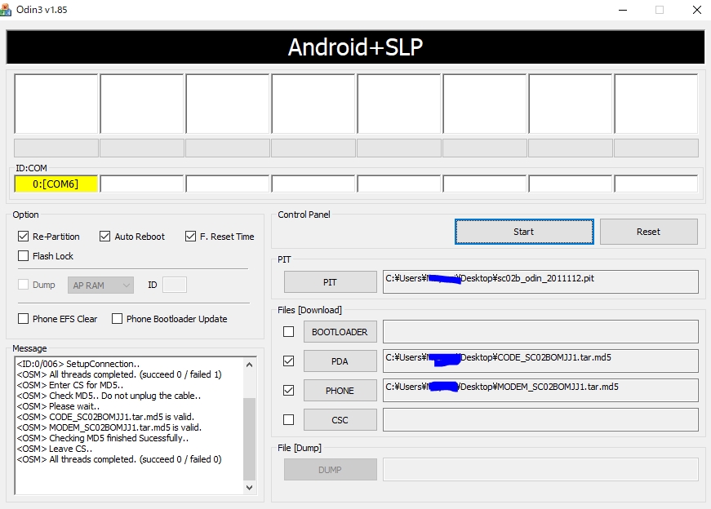Tick the checkbox beside BOOTLOADER
Viewport: 711px width, 509px height.
click(x=288, y=332)
